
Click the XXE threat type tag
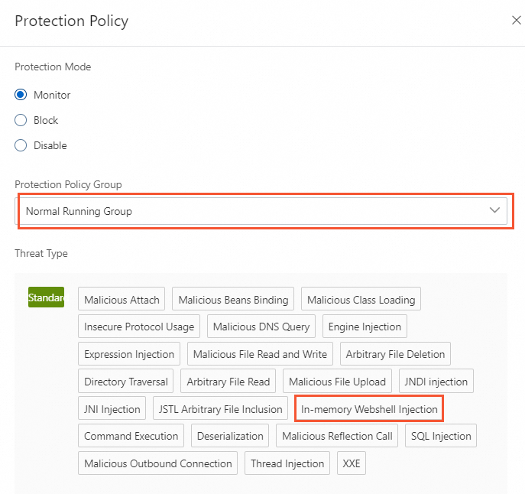click(352, 464)
